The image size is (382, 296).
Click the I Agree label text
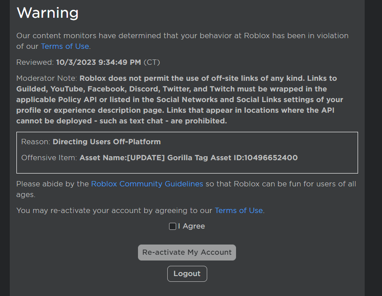tap(192, 226)
